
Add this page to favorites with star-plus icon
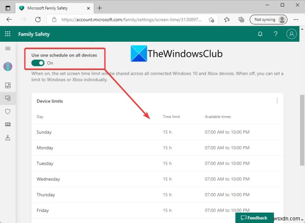pos(211,20)
